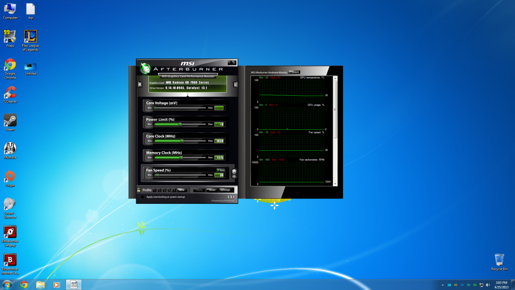Select the Sound - Shortcut desktop icon
515x290 pixels.
pyautogui.click(x=10, y=208)
